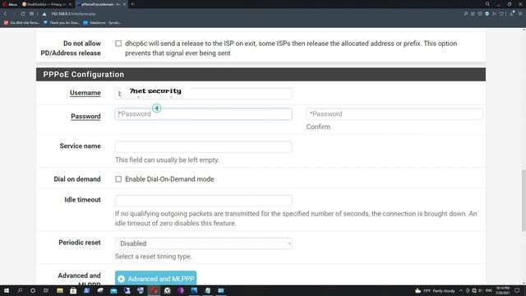Open the speed dial start page icon
The height and width of the screenshot is (296, 526).
tap(31, 14)
